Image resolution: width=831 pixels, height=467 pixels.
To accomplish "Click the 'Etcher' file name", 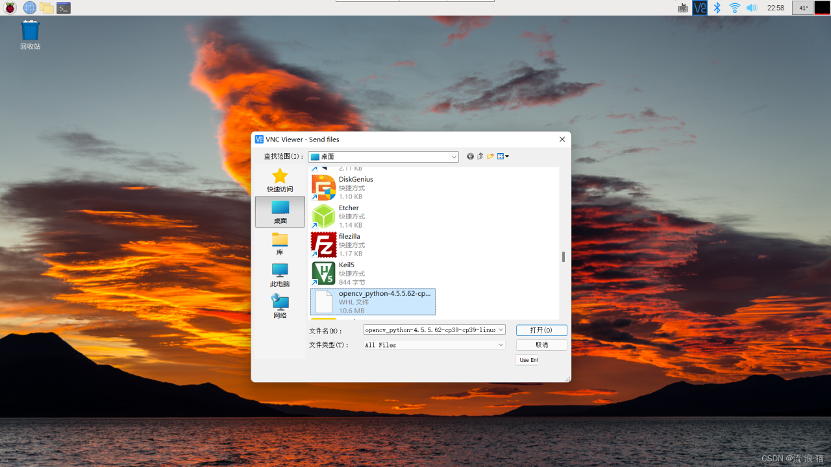I will click(x=349, y=208).
